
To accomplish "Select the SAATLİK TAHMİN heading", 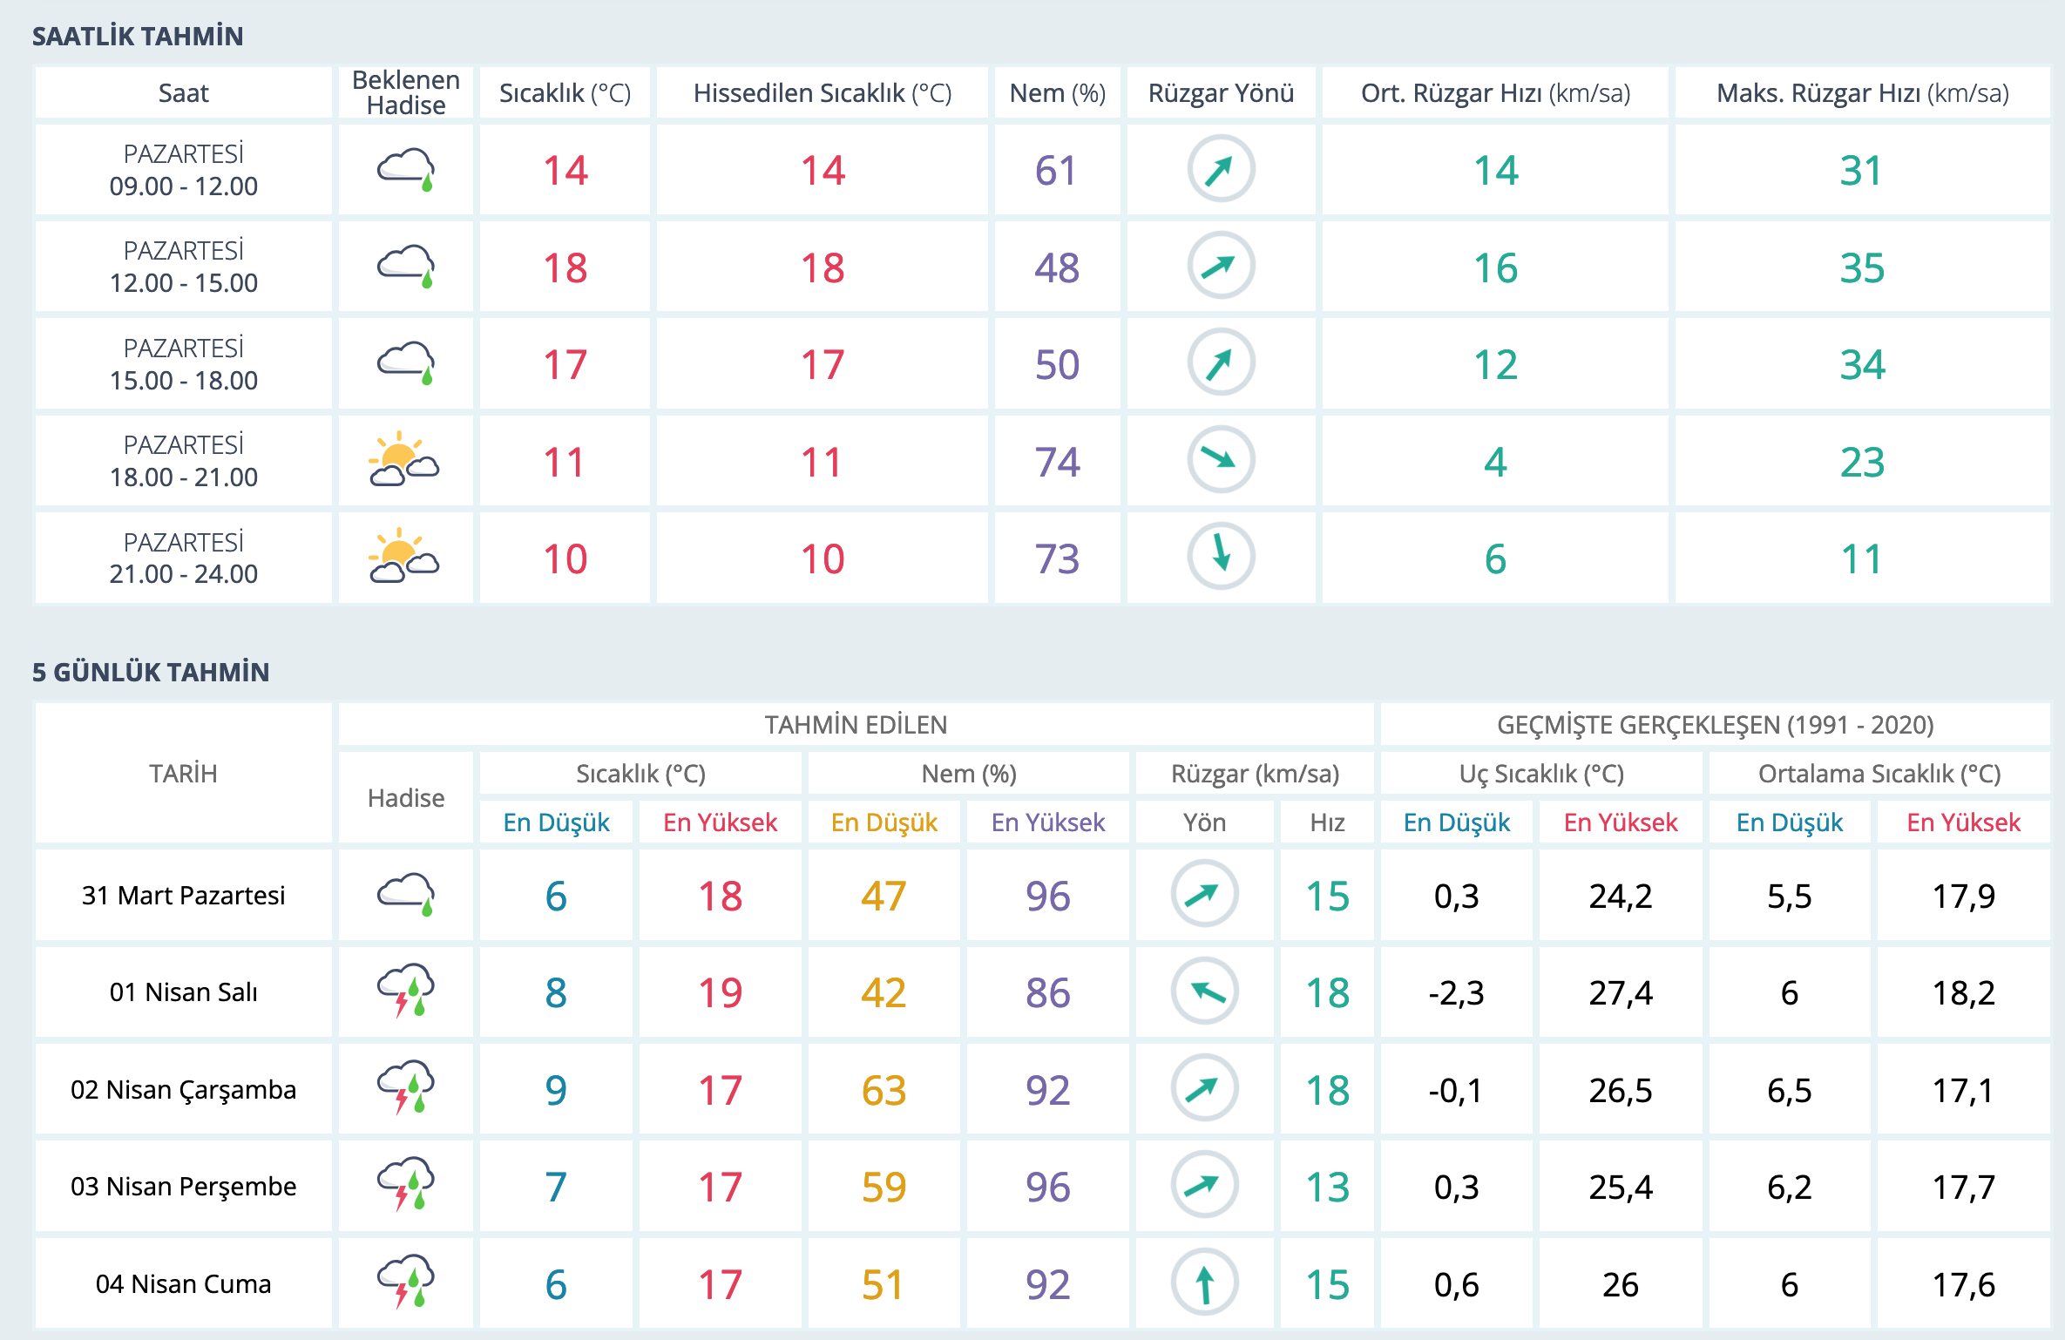I will [138, 36].
